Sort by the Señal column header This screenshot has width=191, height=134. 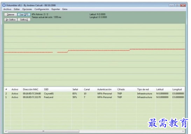75,90
